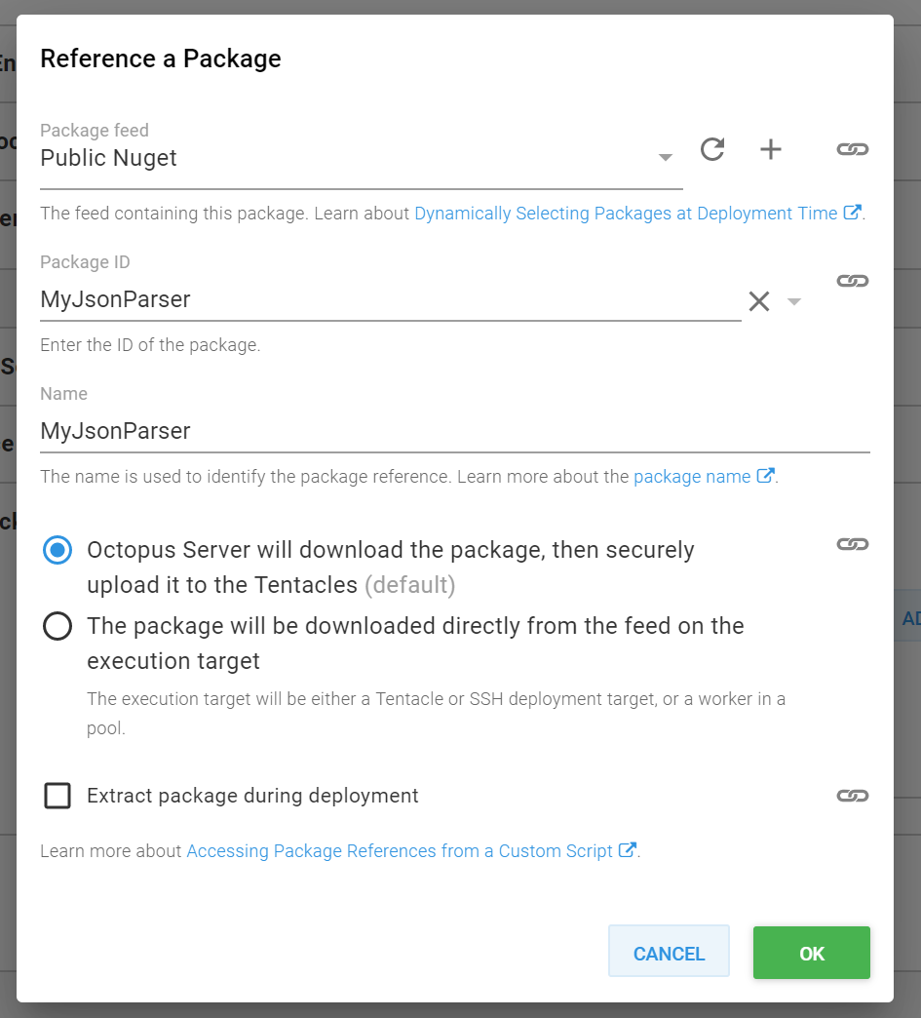Click the Name input field

tap(390, 430)
